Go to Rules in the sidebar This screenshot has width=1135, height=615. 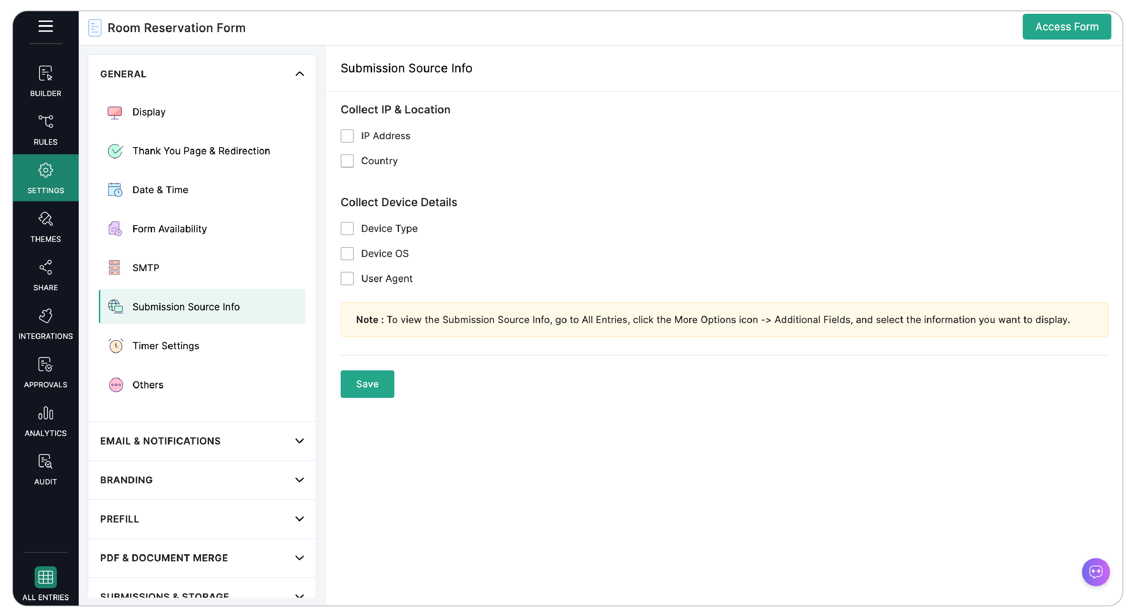(46, 130)
